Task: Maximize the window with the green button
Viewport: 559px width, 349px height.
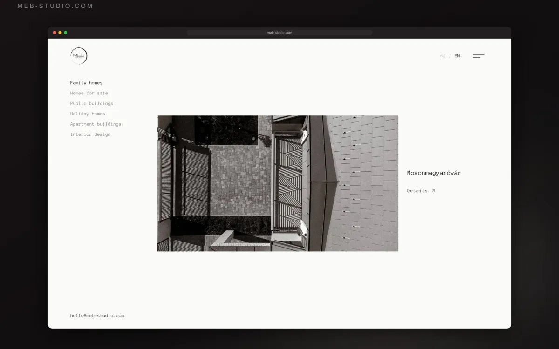Action: point(66,33)
